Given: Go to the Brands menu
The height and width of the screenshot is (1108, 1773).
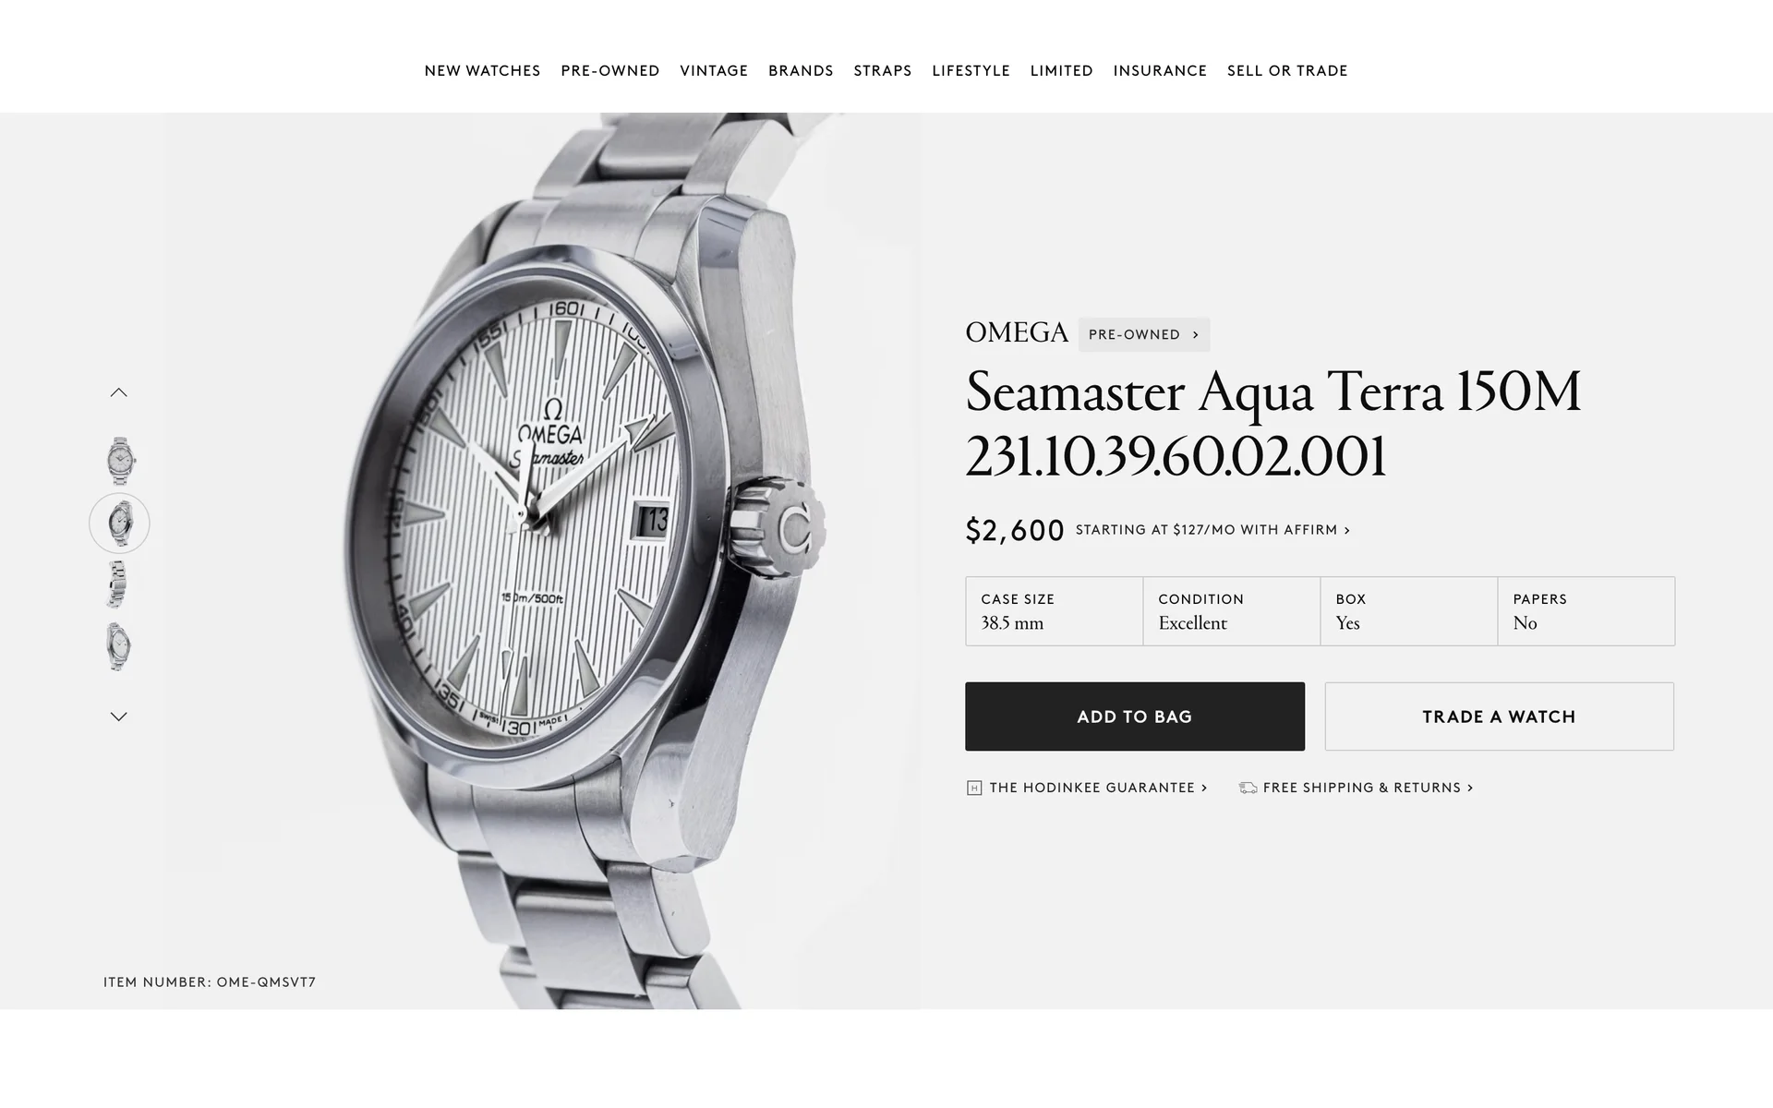Looking at the screenshot, I should (801, 71).
